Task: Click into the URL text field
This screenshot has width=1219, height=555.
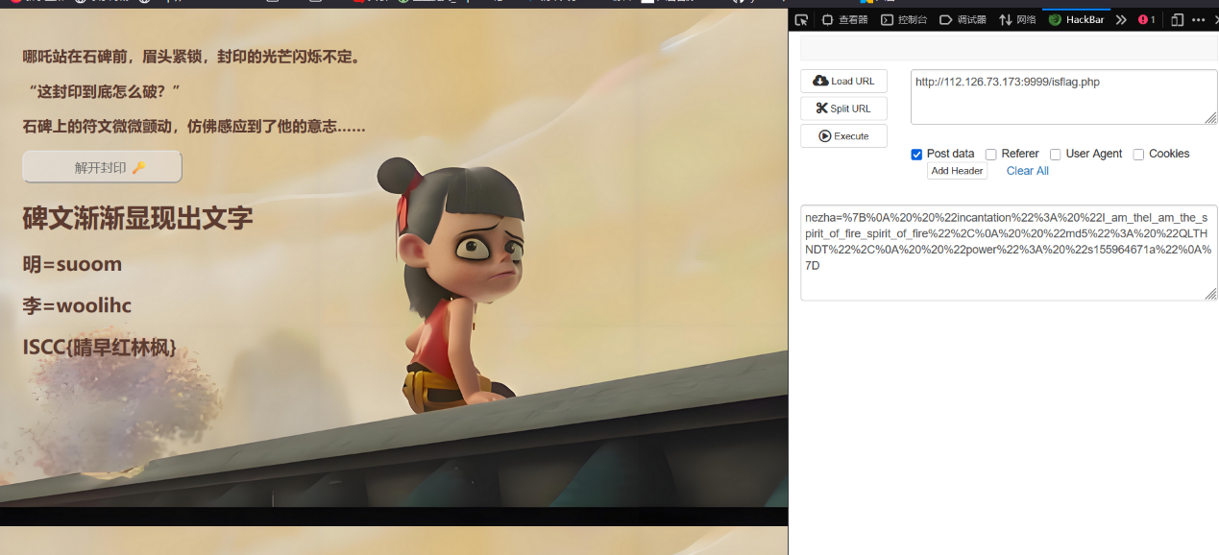Action: pos(1063,97)
